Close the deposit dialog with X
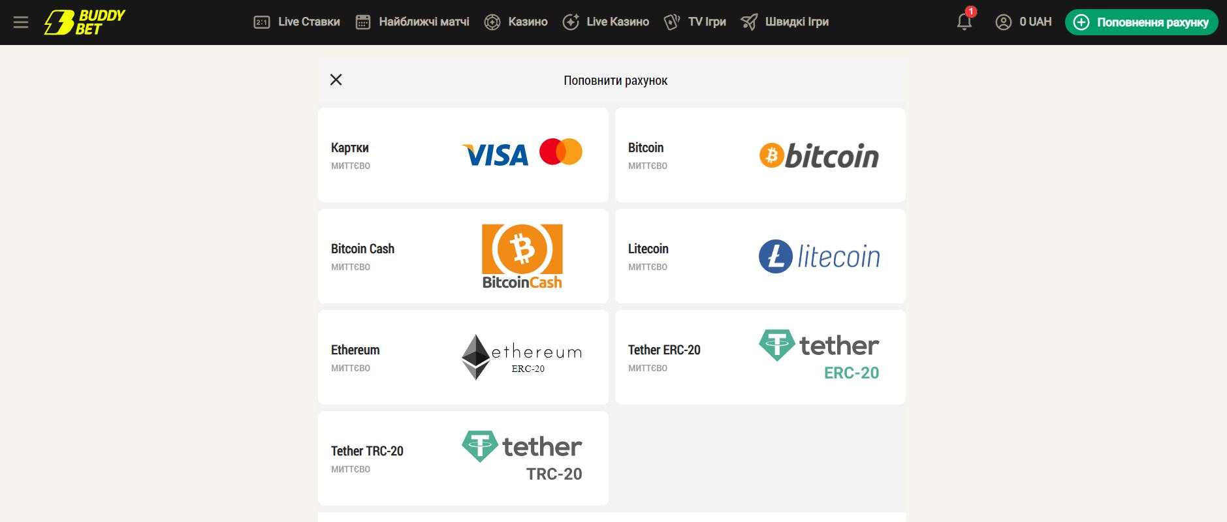This screenshot has height=522, width=1227. [x=336, y=80]
